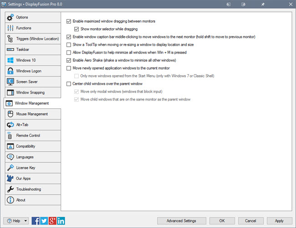Open Advanced Settings
The height and width of the screenshot is (228, 296).
181,221
